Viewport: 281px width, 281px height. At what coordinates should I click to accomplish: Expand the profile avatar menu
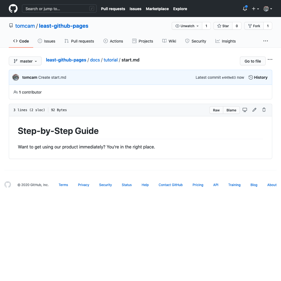point(268,9)
